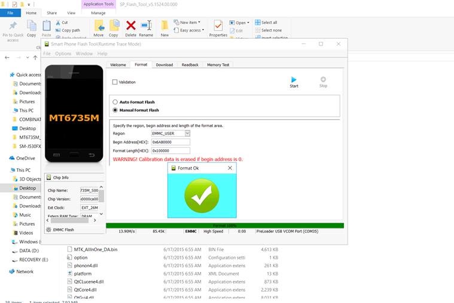Open the recent locations dropdown arrow
Viewport: 454px width, 303px height.
[28, 57]
